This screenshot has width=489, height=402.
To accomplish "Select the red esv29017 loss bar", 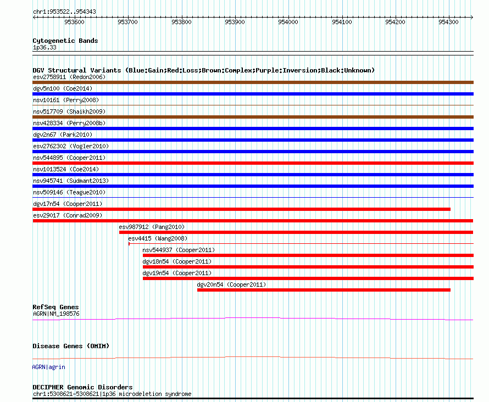I will point(253,221).
